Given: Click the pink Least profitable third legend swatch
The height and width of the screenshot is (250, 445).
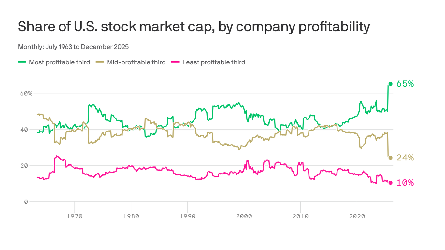Looking at the screenshot, I should point(175,62).
